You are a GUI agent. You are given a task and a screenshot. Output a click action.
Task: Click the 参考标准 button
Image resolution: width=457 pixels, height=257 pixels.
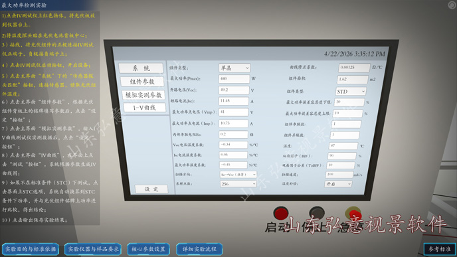439,250
